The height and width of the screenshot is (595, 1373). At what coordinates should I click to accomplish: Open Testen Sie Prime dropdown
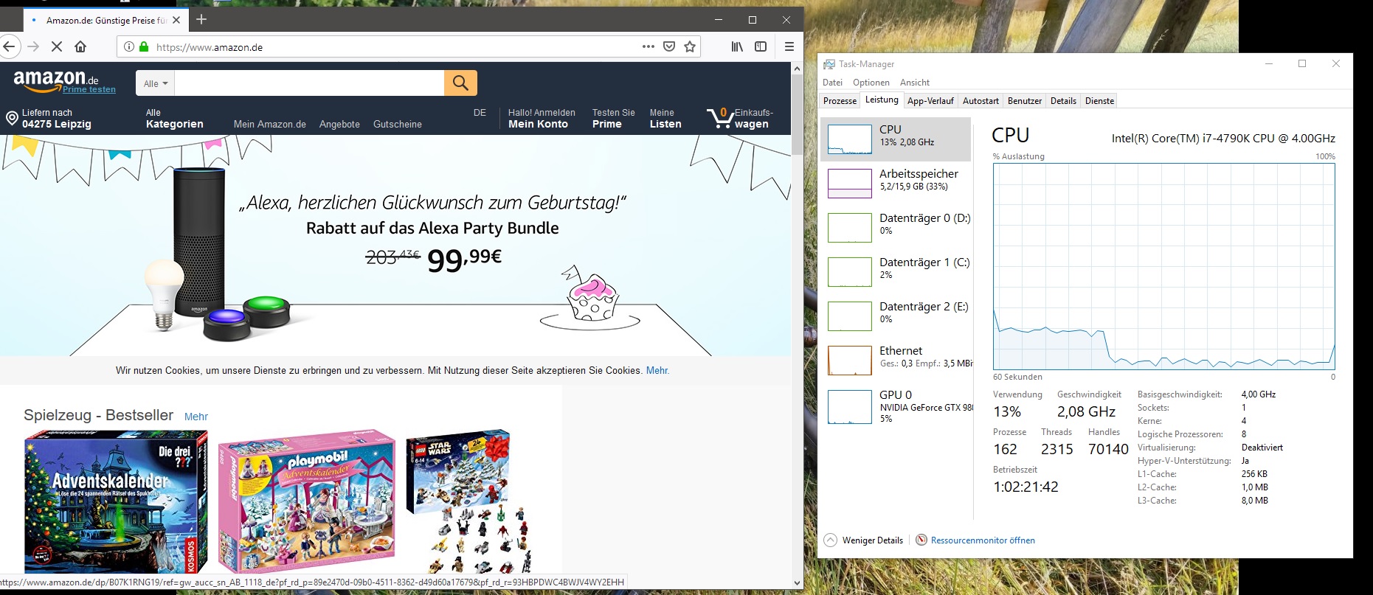tap(613, 119)
